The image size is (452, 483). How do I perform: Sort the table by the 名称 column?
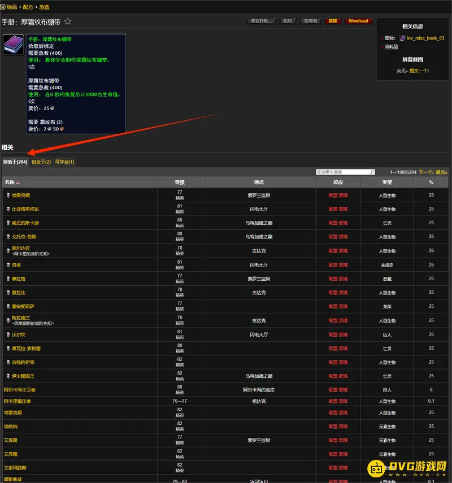80,182
